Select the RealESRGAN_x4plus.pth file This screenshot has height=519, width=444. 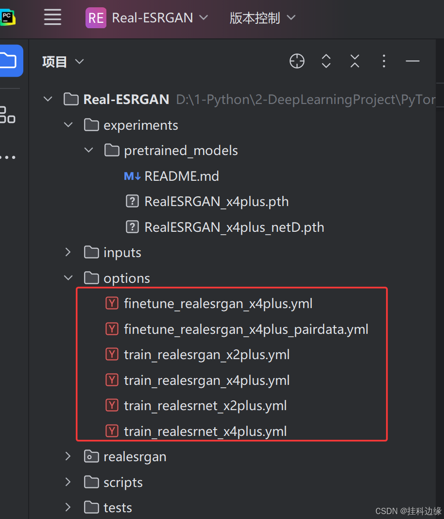216,201
